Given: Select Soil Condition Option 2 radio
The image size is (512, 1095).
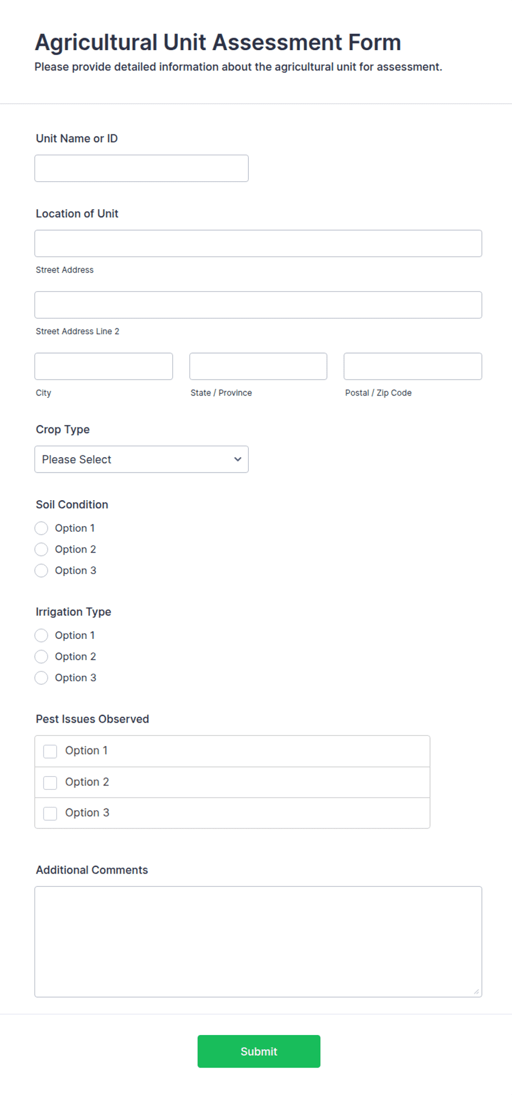Looking at the screenshot, I should [x=41, y=549].
